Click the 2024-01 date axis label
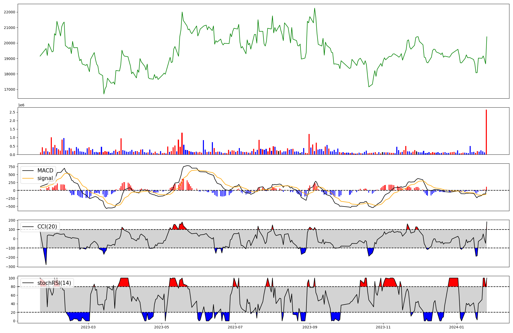Viewport: 513px width, 333px height. tap(457, 327)
